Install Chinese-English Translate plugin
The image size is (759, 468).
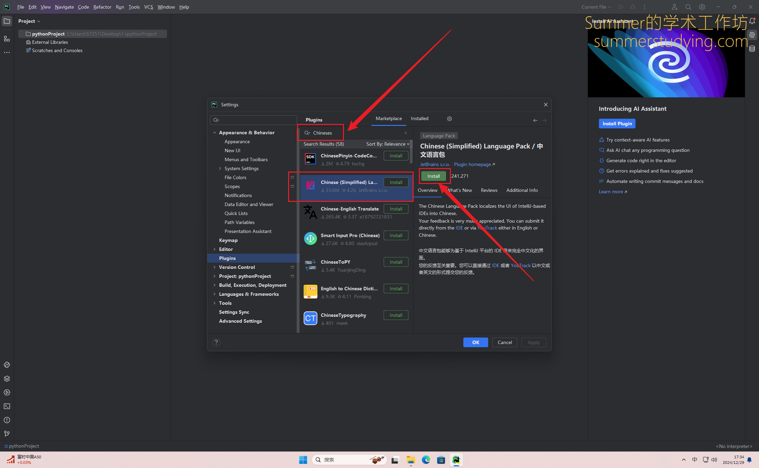coord(396,209)
